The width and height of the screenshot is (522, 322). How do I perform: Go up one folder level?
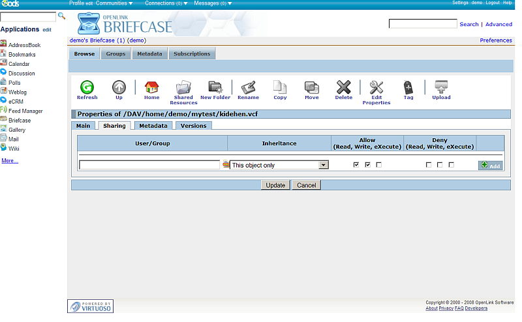(119, 87)
